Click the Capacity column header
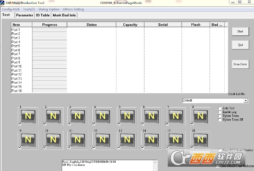The height and width of the screenshot is (171, 254). point(130,25)
